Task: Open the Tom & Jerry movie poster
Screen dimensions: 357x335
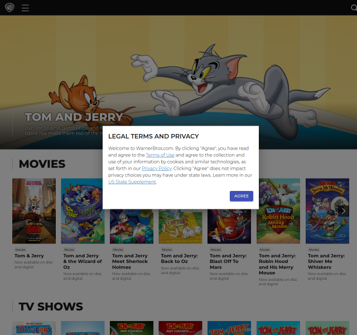Action: point(34,211)
